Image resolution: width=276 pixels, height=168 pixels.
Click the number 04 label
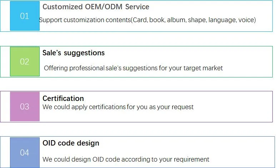(25, 153)
